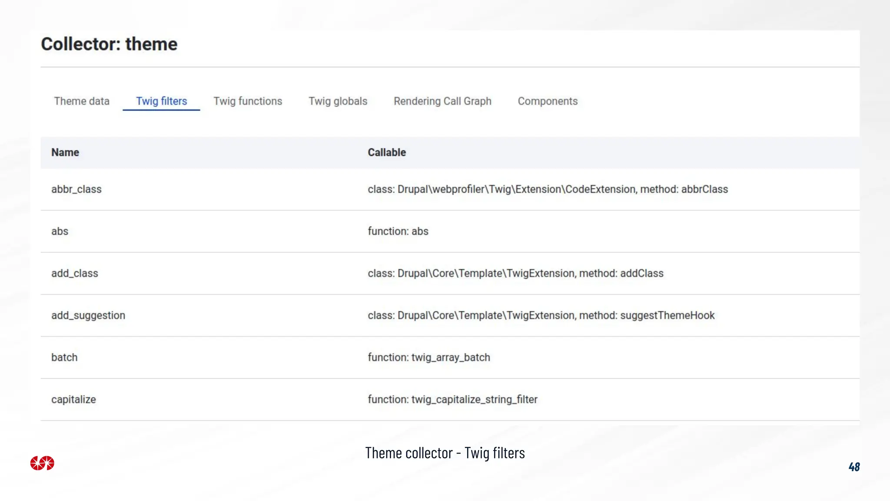Image resolution: width=890 pixels, height=501 pixels.
Task: Select the capitalize filter name
Action: coord(74,400)
